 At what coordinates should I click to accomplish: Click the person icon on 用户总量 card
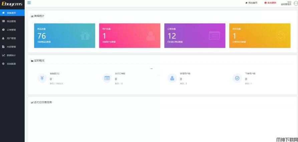click(x=150, y=35)
